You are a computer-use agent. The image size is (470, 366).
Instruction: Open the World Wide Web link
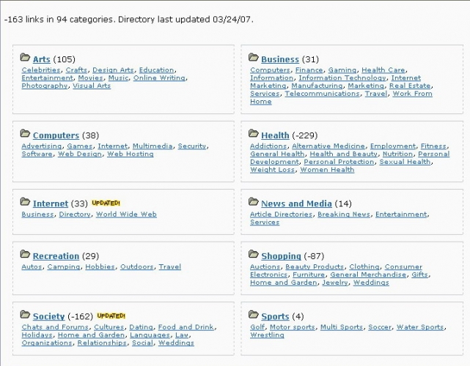(126, 214)
